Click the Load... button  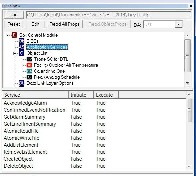coord(14,15)
